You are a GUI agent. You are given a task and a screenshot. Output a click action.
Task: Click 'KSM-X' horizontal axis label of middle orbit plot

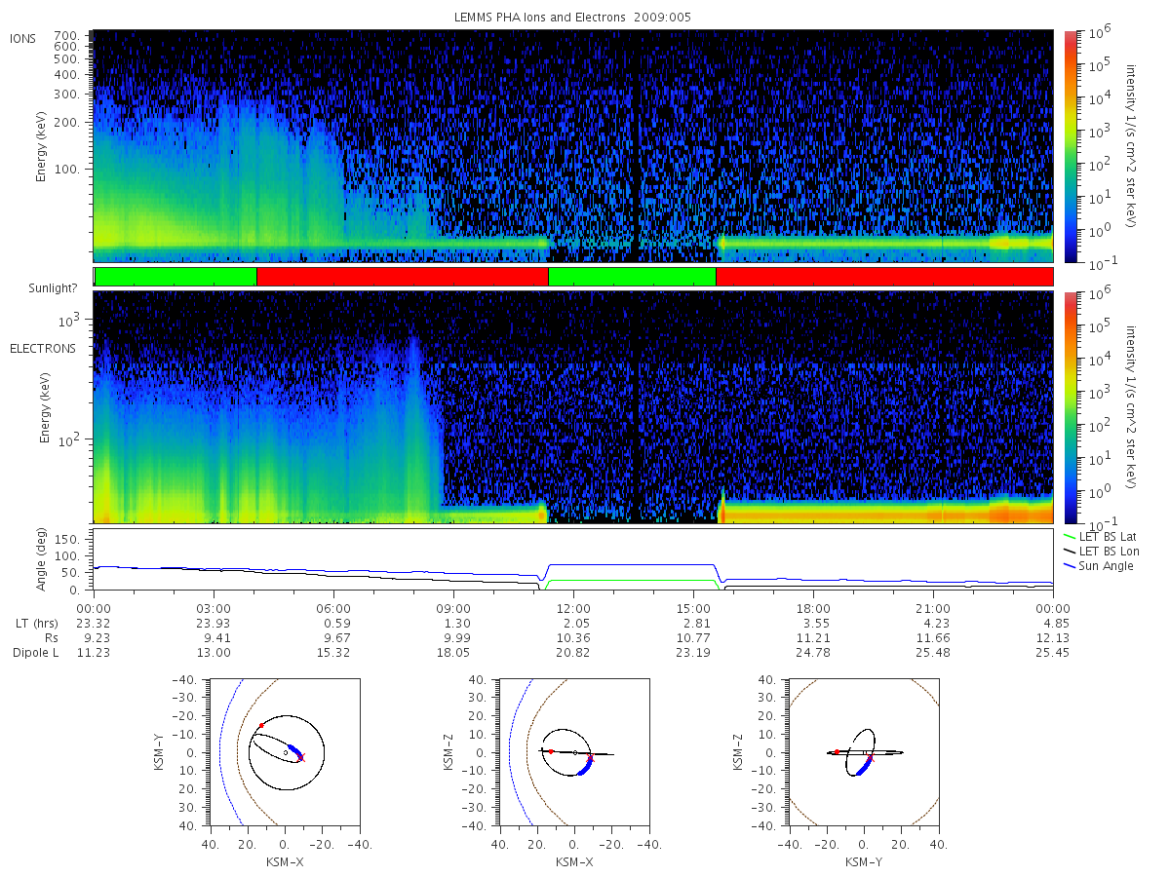(x=575, y=862)
